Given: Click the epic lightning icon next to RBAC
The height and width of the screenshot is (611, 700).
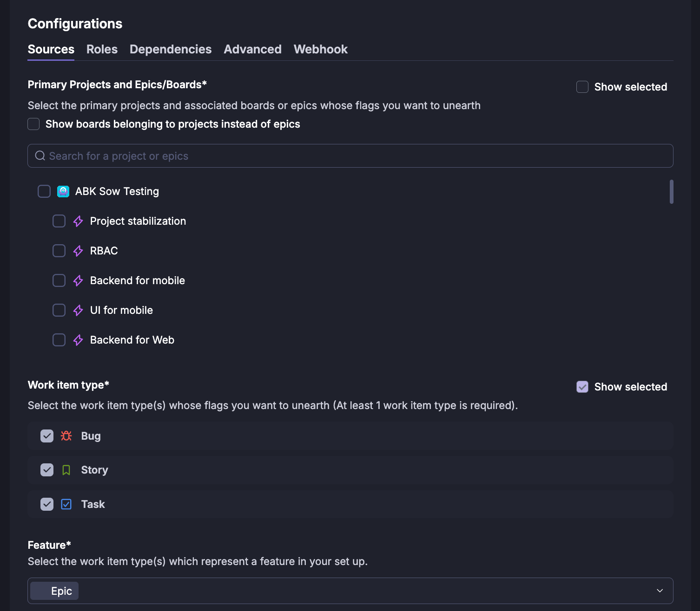Looking at the screenshot, I should coord(78,251).
